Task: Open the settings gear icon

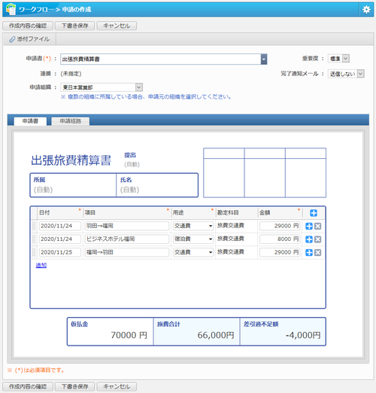Action: point(366,10)
